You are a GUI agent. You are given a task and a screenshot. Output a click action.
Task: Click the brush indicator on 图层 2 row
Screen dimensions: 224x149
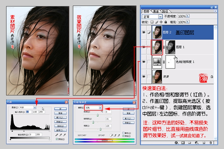click(x=149, y=33)
